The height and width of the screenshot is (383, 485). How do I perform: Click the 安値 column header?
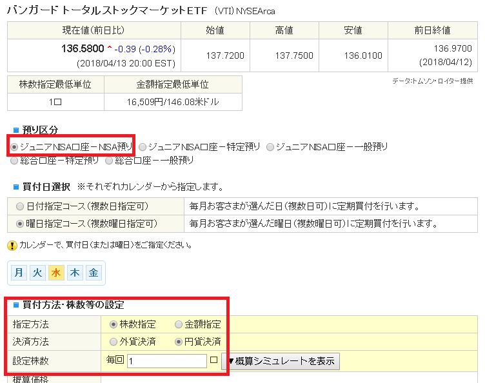pos(353,30)
